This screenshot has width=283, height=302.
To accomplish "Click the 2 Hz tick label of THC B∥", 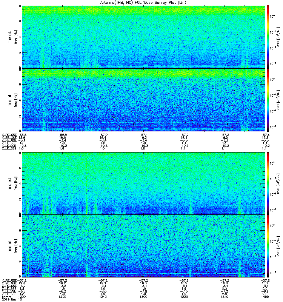I will [x=20, y=262].
